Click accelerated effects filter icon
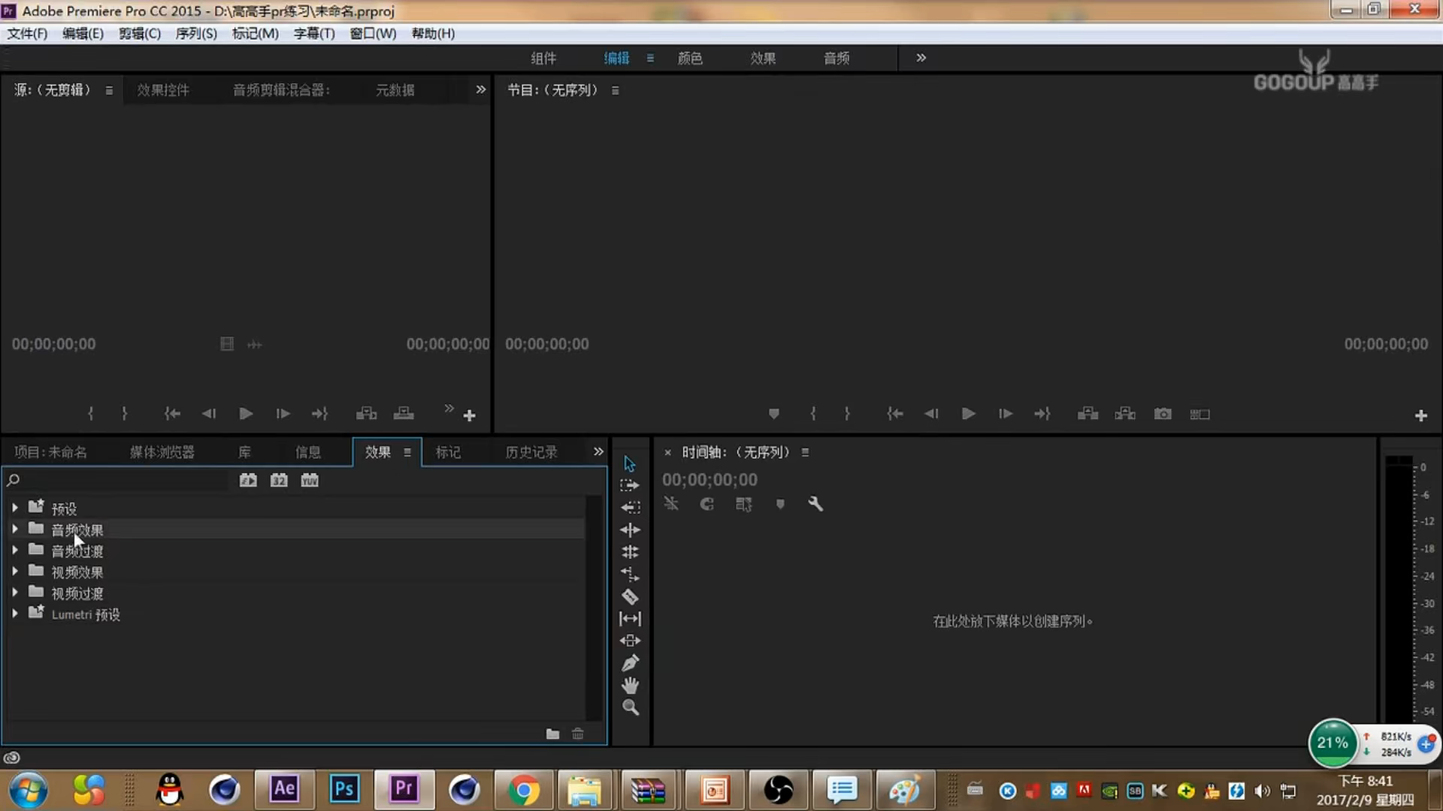Image resolution: width=1443 pixels, height=811 pixels. pyautogui.click(x=248, y=481)
